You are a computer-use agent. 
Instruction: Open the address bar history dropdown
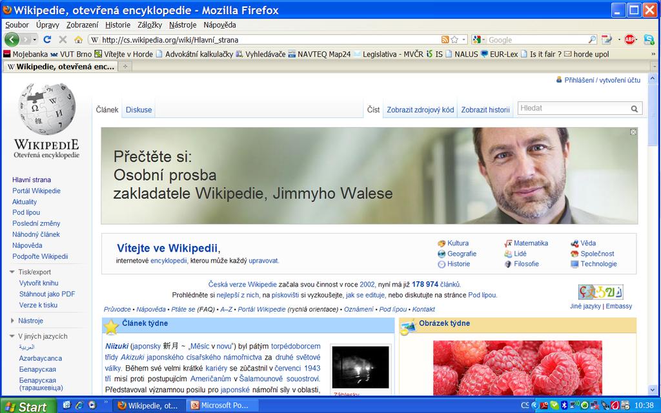click(464, 39)
